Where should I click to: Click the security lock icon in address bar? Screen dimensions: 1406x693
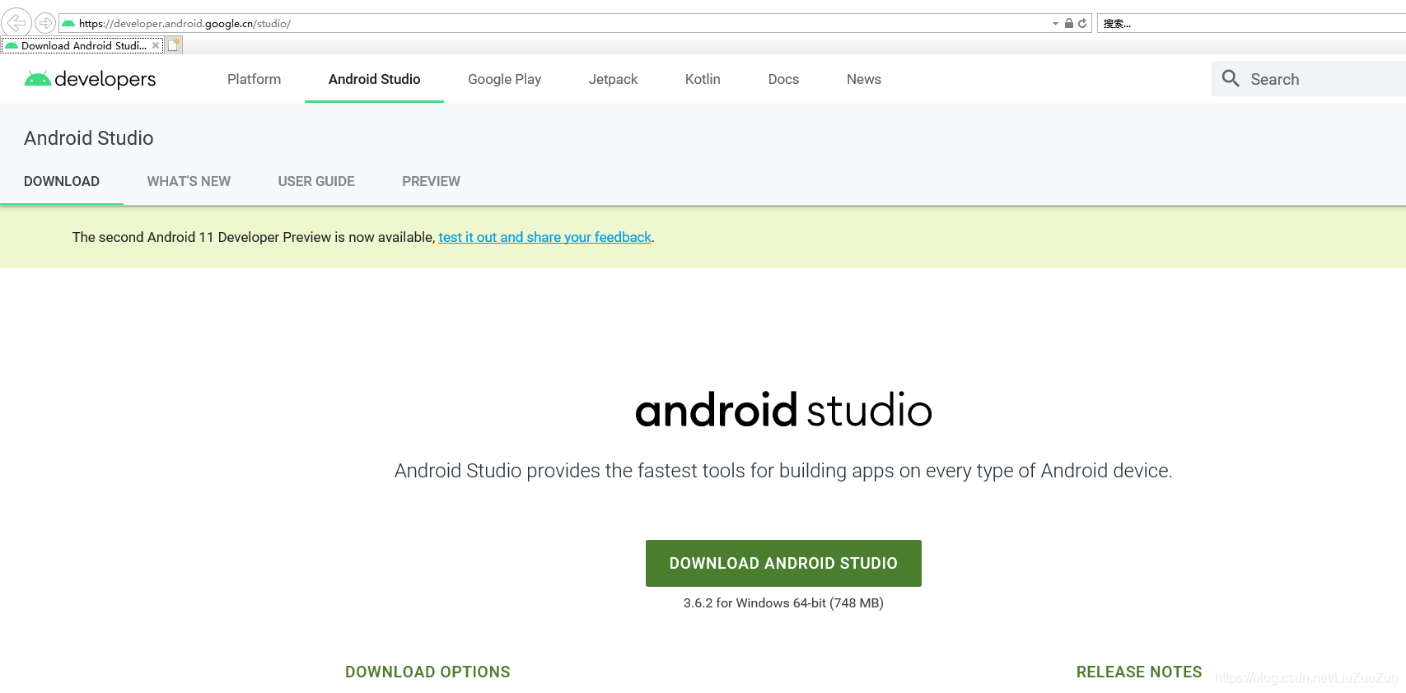(1069, 23)
